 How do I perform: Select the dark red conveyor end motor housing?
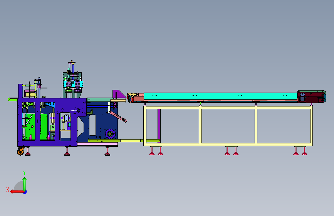coord(311,97)
